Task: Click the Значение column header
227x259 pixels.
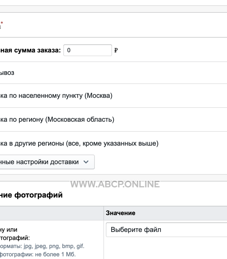Action: (121, 213)
